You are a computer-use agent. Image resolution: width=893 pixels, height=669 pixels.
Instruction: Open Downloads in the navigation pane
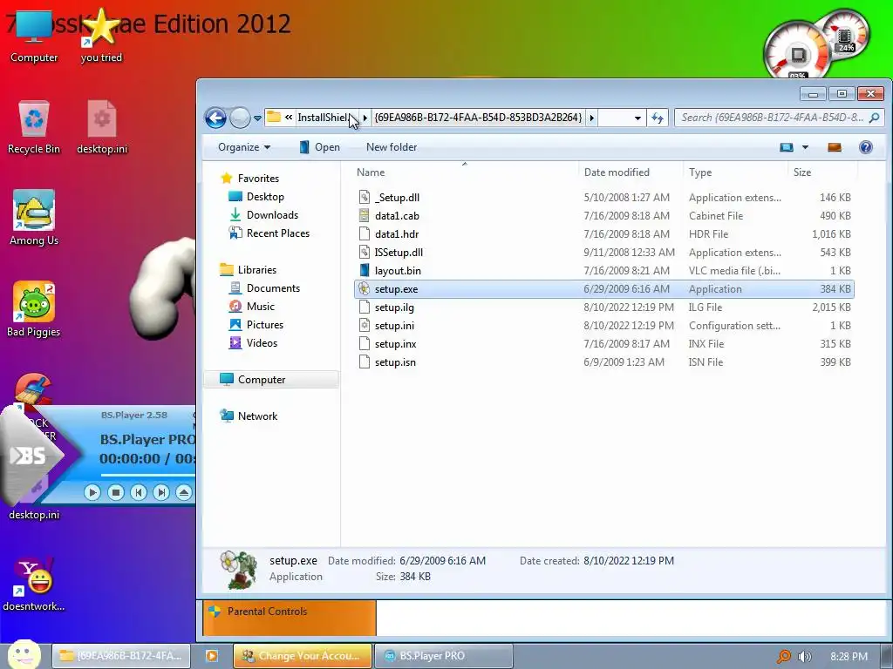click(272, 215)
